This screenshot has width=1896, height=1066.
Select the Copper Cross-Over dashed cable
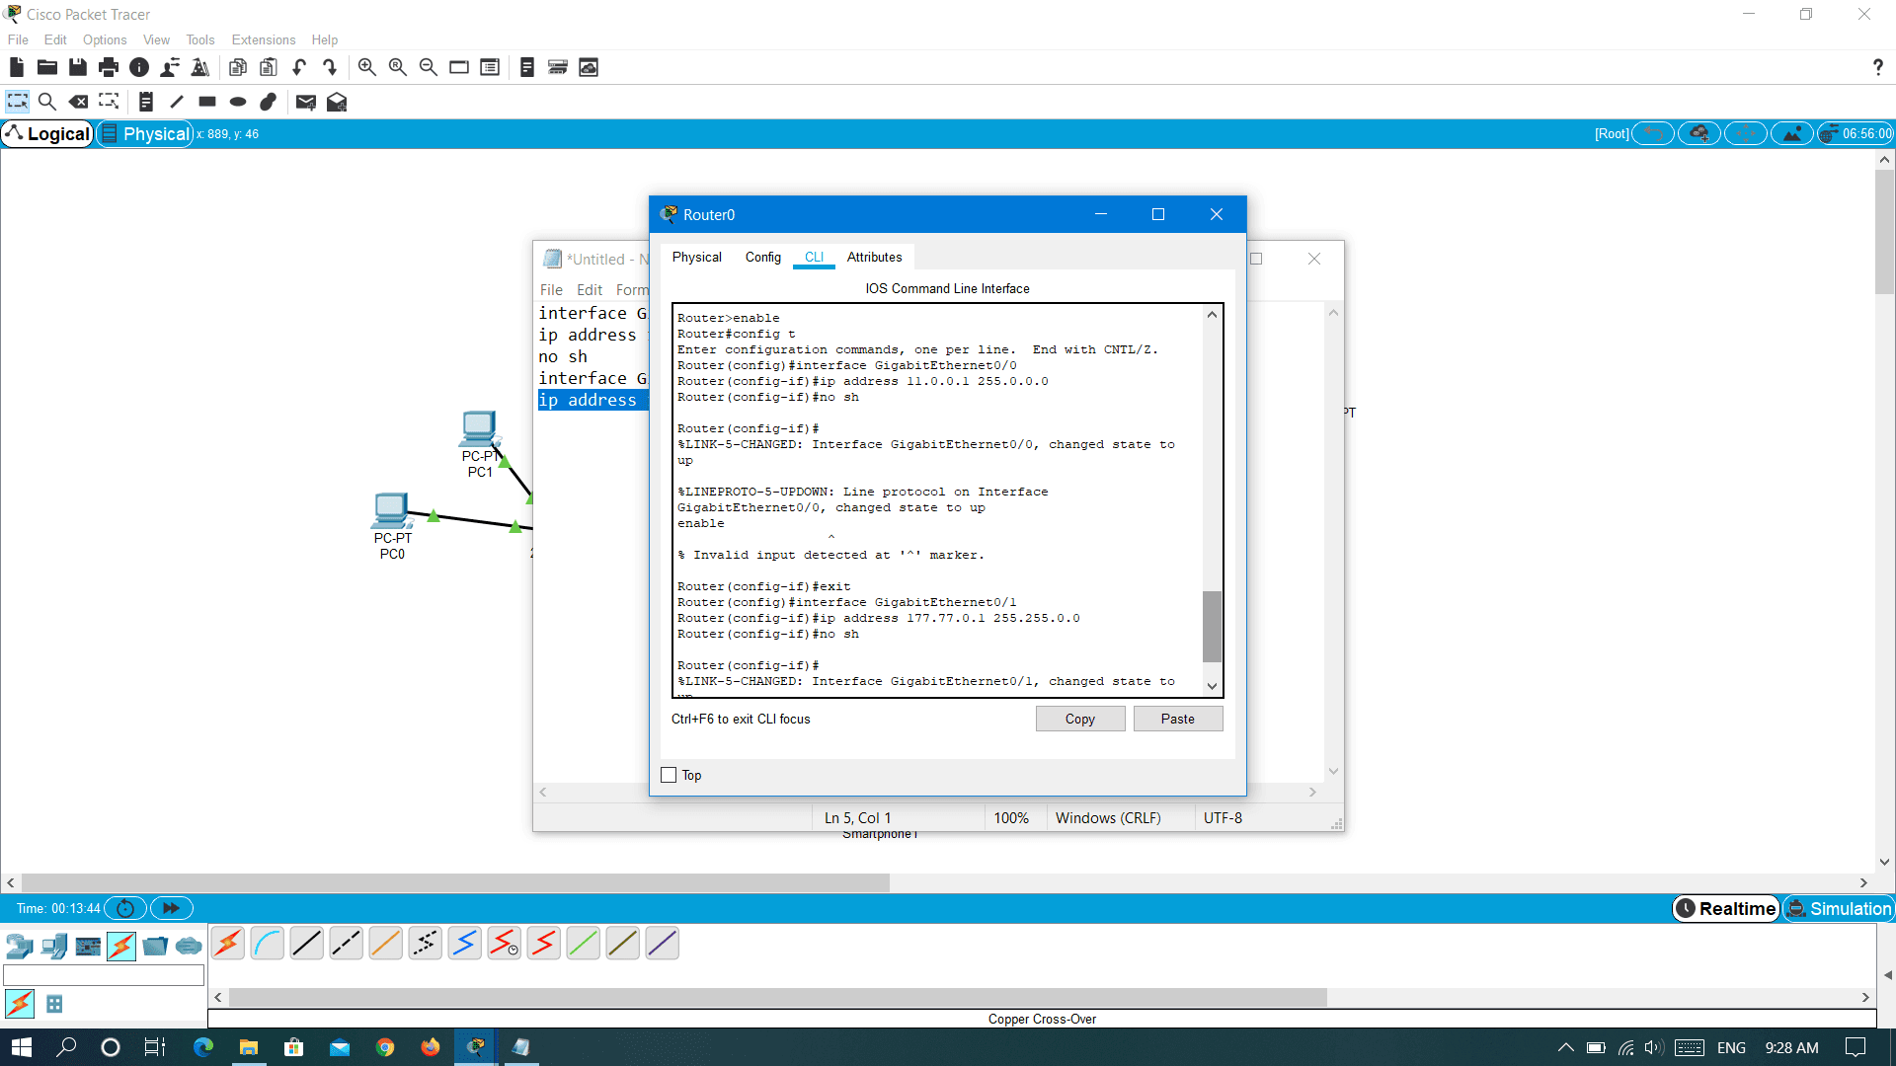pos(347,944)
